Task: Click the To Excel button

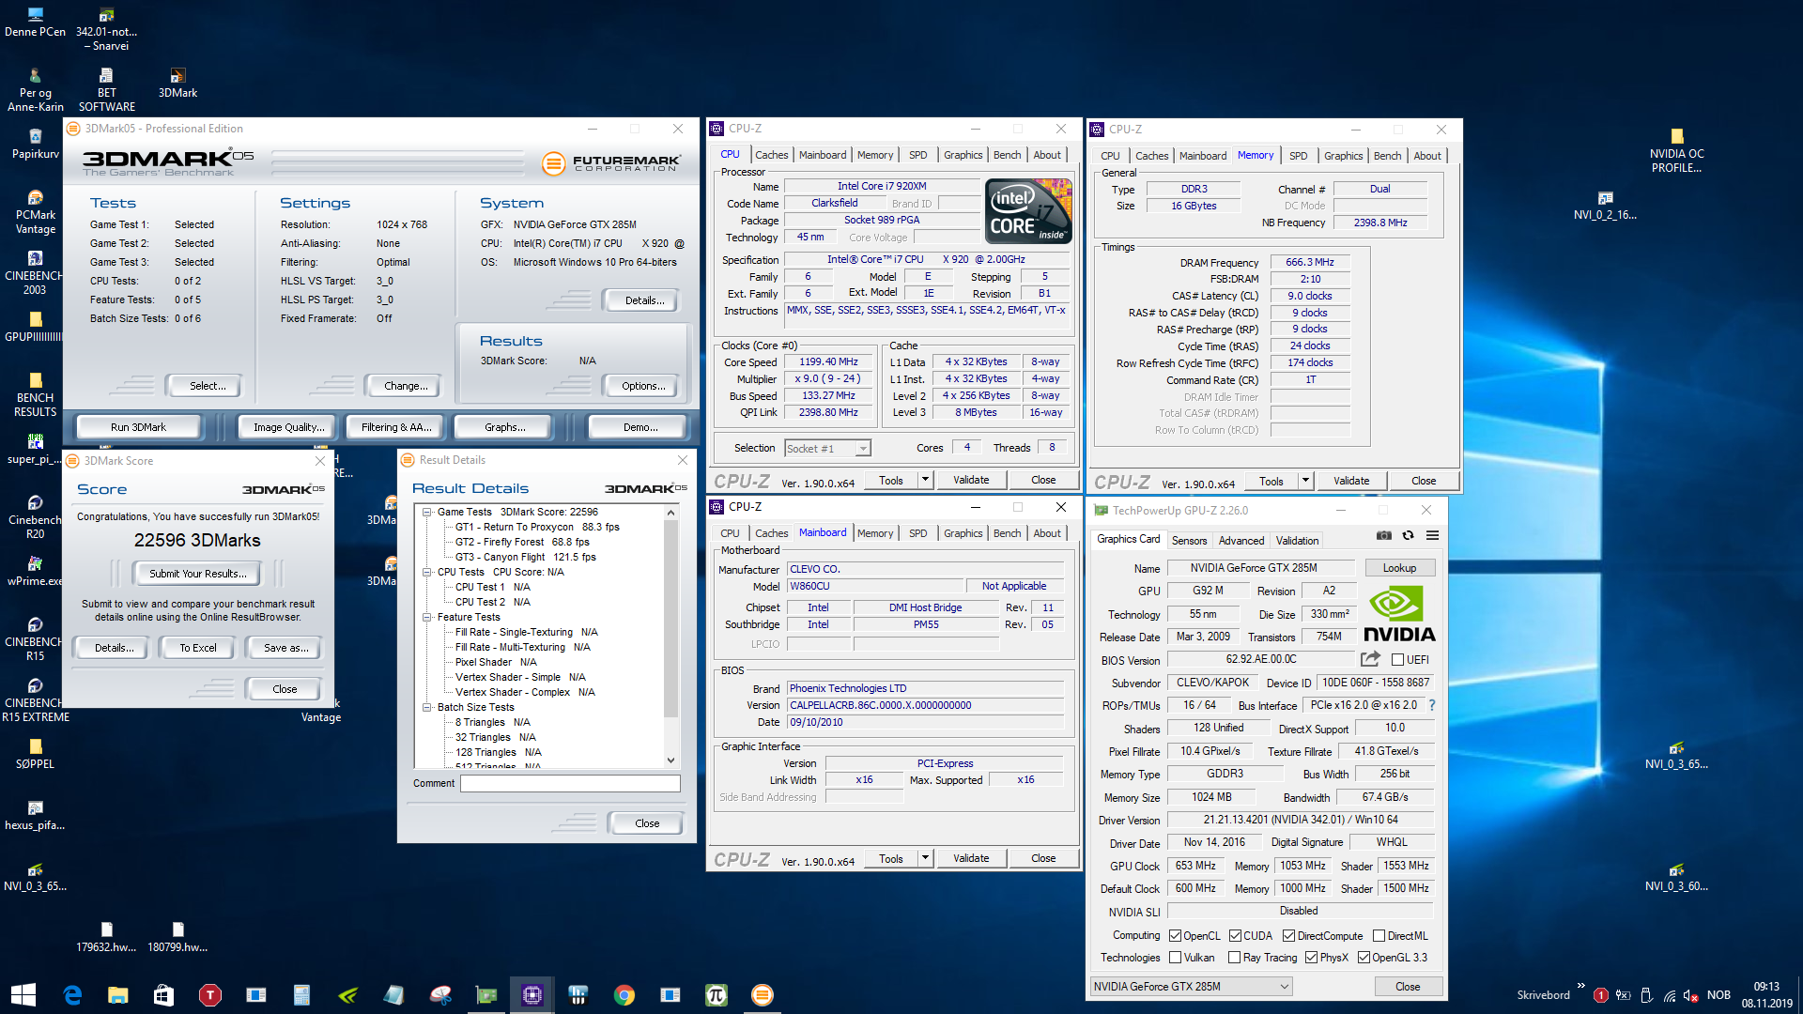Action: pyautogui.click(x=198, y=648)
